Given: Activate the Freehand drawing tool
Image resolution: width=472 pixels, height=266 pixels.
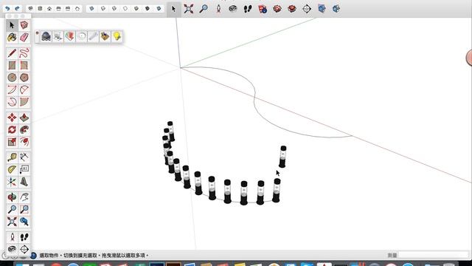Looking at the screenshot, I should pos(24,53).
